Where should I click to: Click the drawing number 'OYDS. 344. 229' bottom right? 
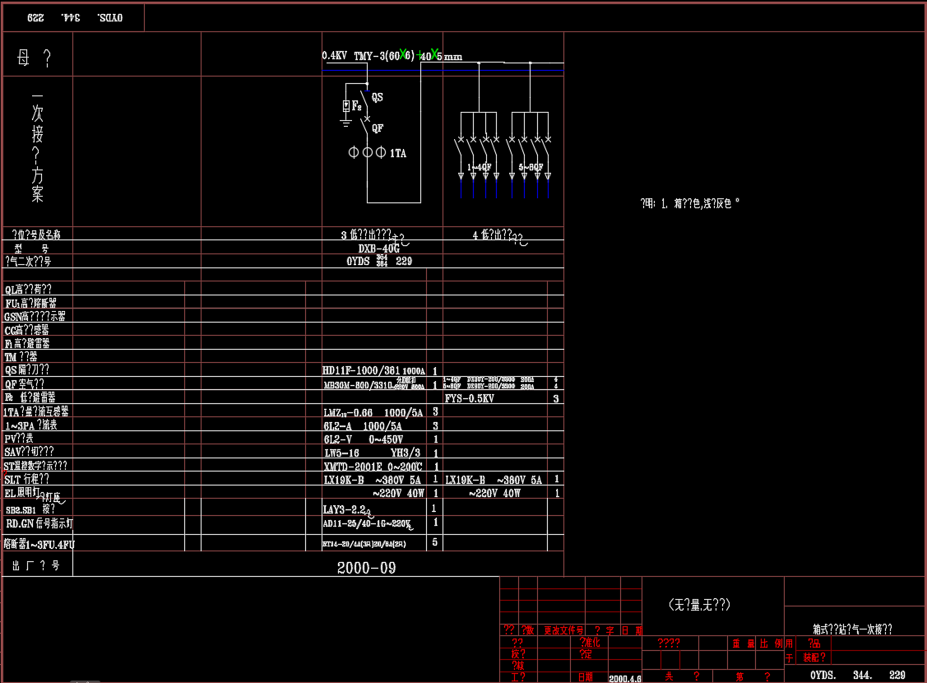point(858,675)
